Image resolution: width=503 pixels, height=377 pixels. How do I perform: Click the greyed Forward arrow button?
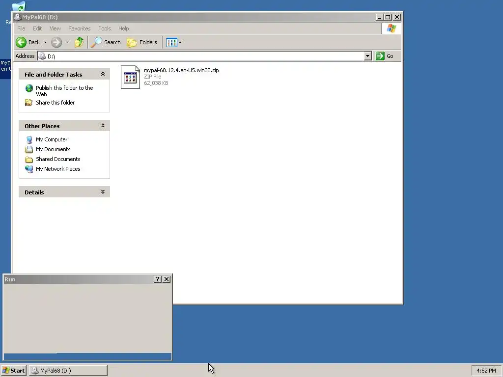56,42
